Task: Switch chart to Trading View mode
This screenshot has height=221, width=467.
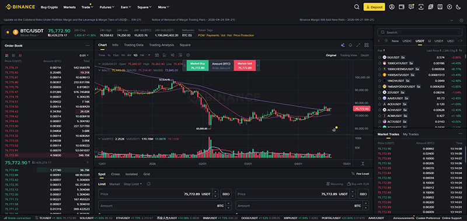Action: [x=348, y=55]
